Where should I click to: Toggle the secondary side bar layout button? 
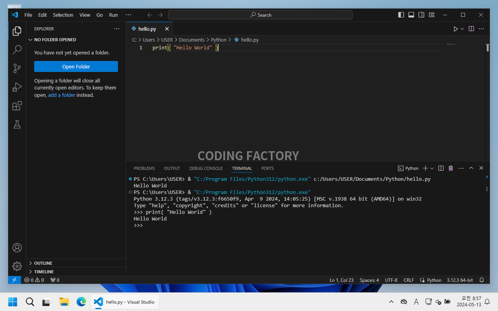click(421, 15)
